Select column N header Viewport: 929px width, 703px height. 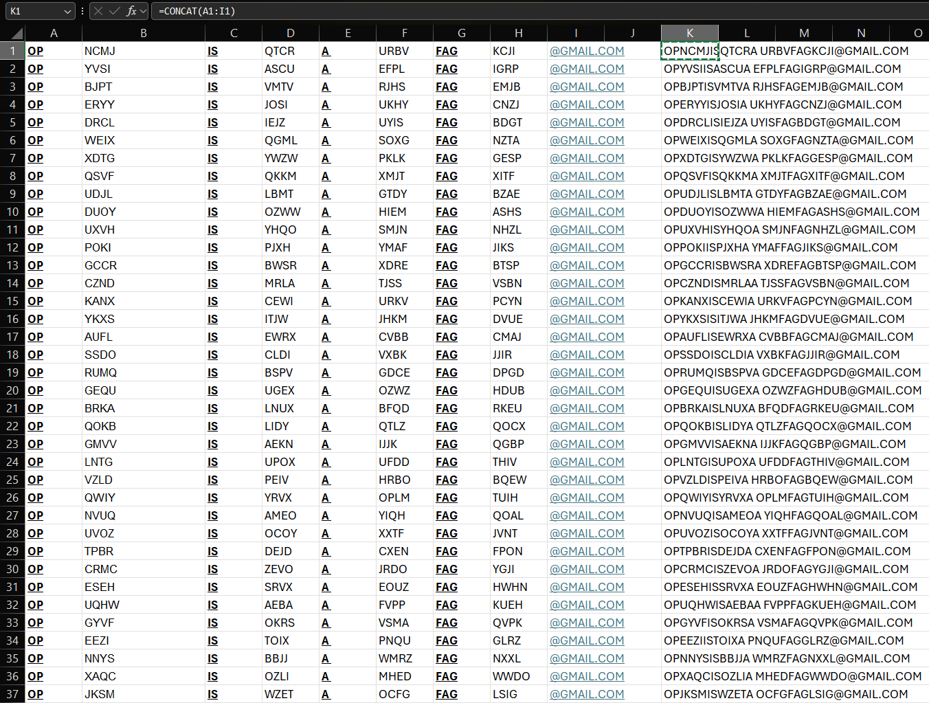coord(861,33)
